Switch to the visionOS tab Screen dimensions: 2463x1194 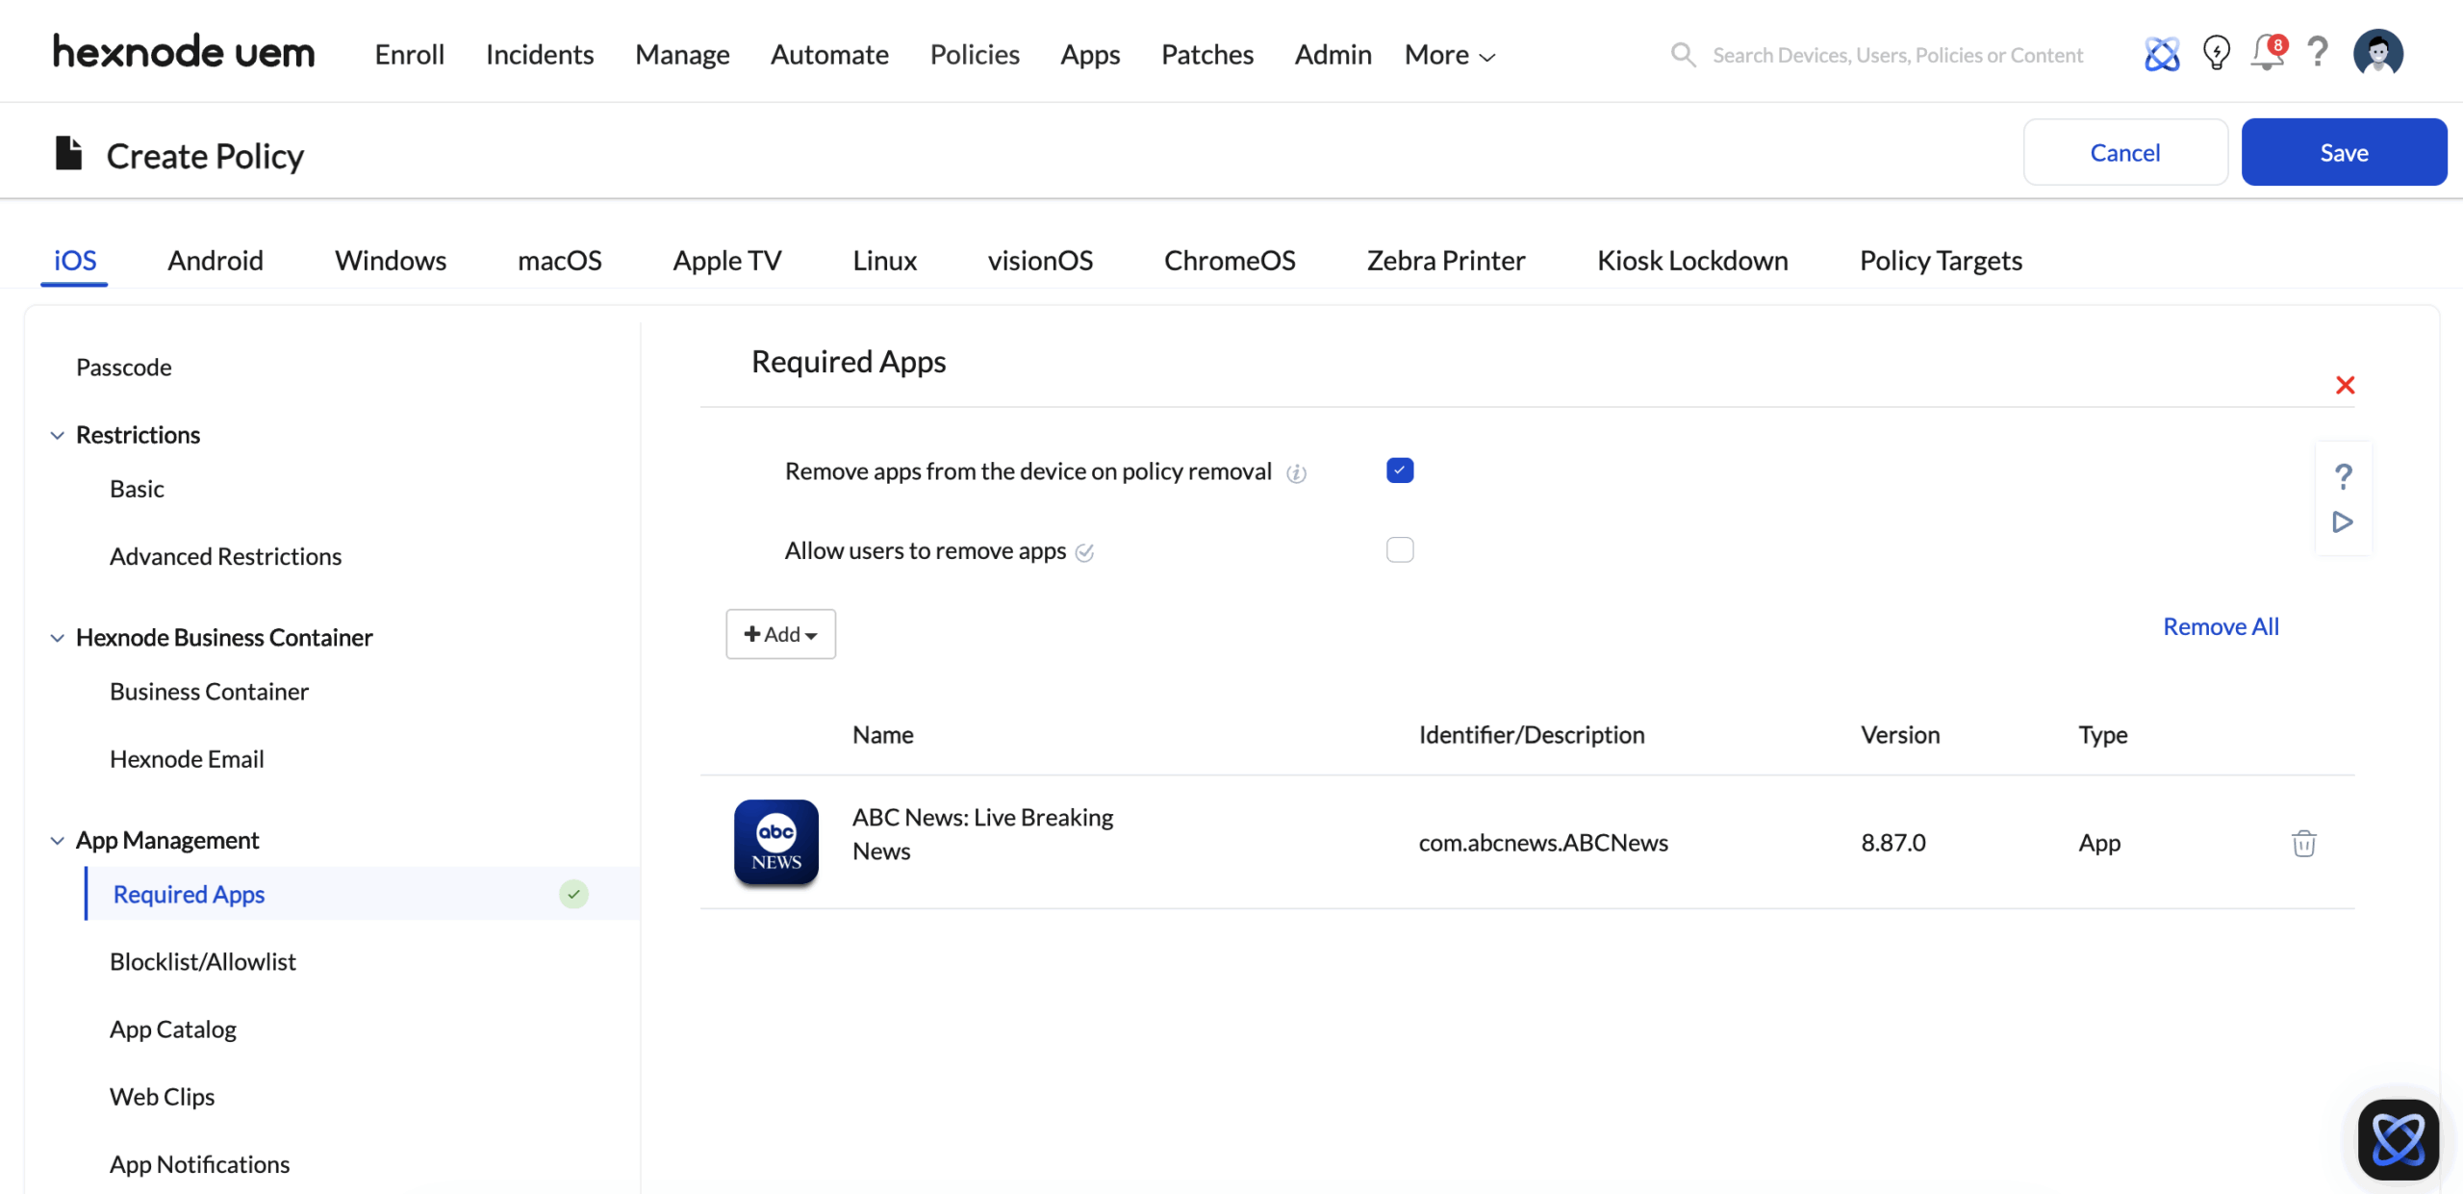(1040, 261)
